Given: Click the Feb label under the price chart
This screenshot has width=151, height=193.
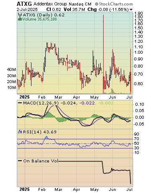Looking at the screenshot, I should (x=42, y=97).
